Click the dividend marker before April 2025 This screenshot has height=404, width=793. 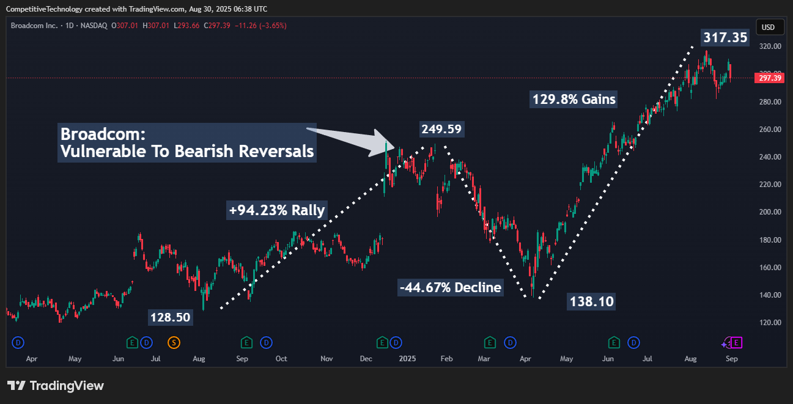(509, 342)
